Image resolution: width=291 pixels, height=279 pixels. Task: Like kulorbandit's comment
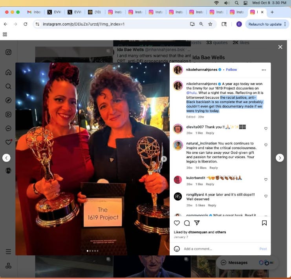[x=266, y=179]
